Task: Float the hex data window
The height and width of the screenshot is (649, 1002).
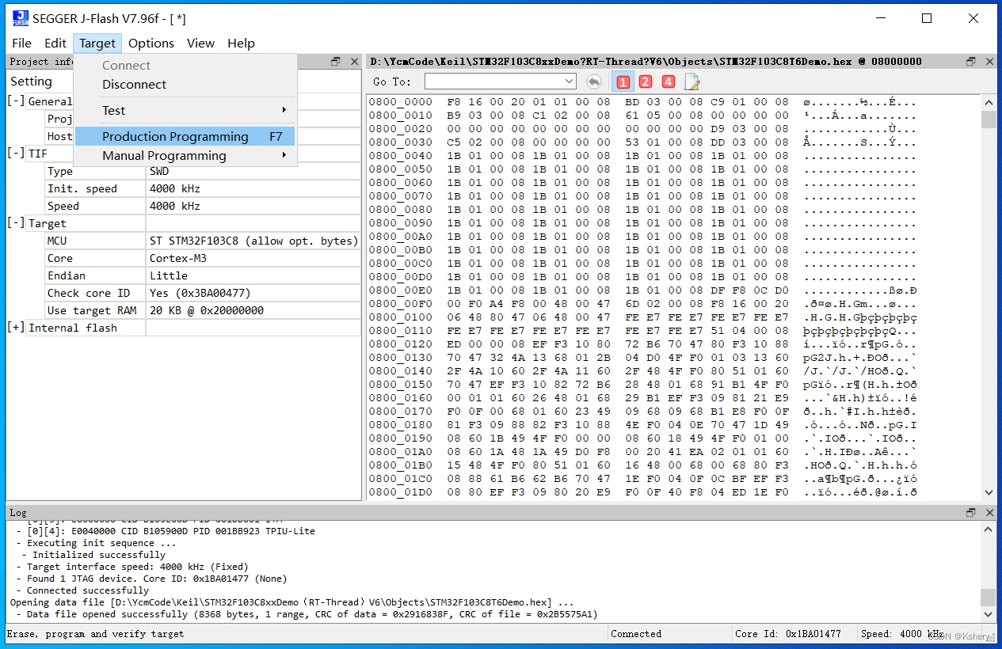Action: click(971, 62)
